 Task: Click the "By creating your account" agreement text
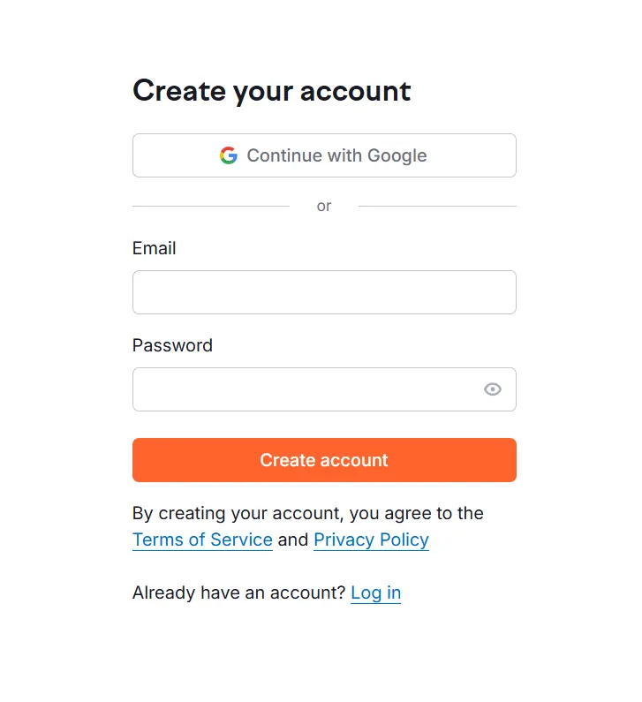coord(238,513)
